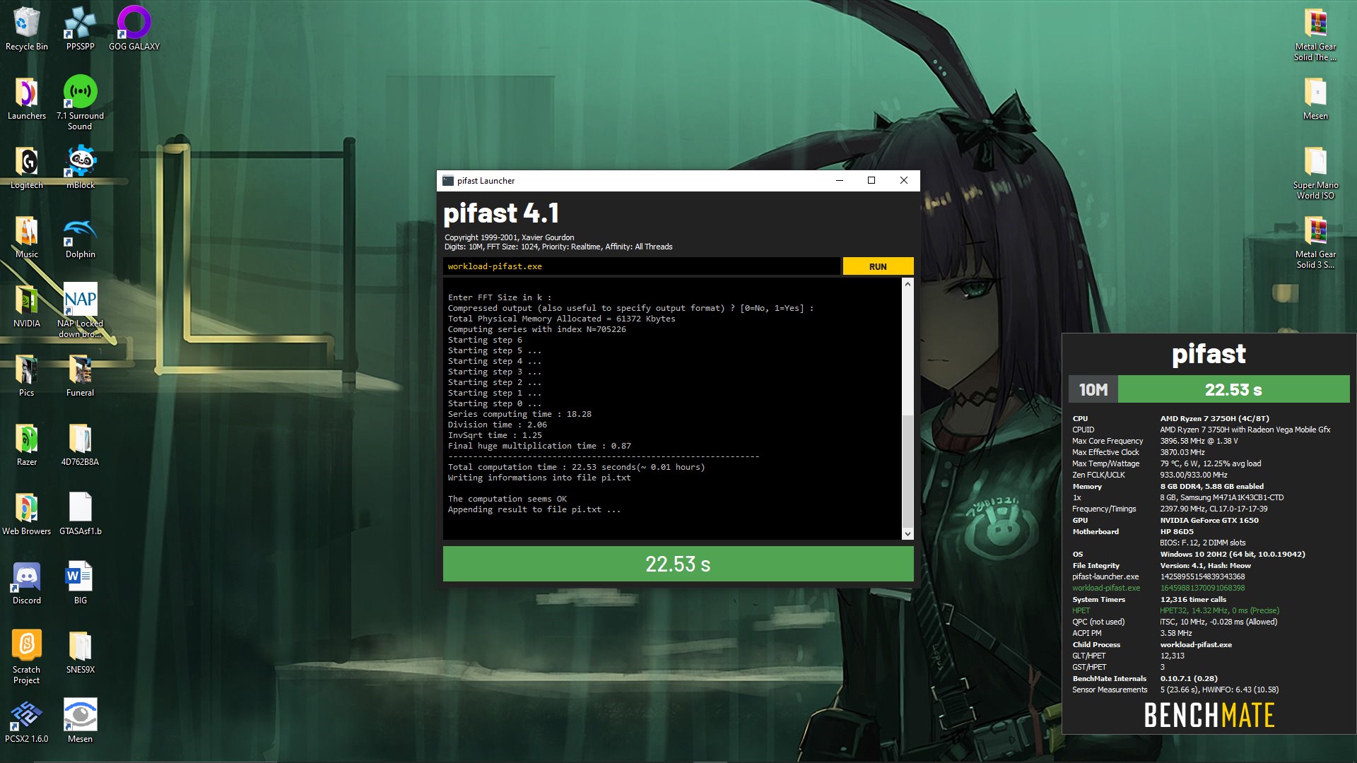The image size is (1357, 763).
Task: Click the 12,316 timer calls value
Action: [1193, 599]
